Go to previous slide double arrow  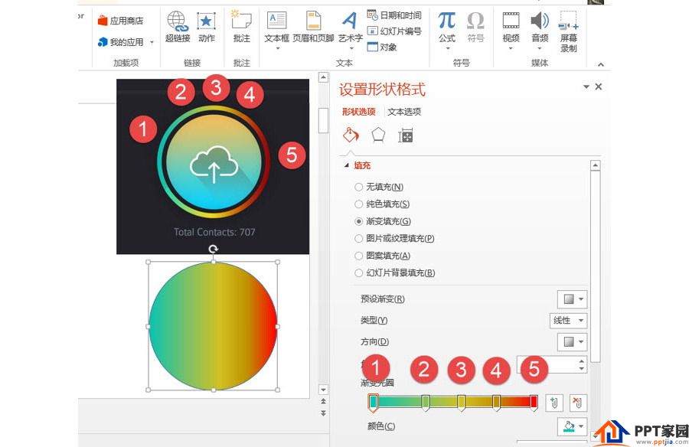point(323,401)
